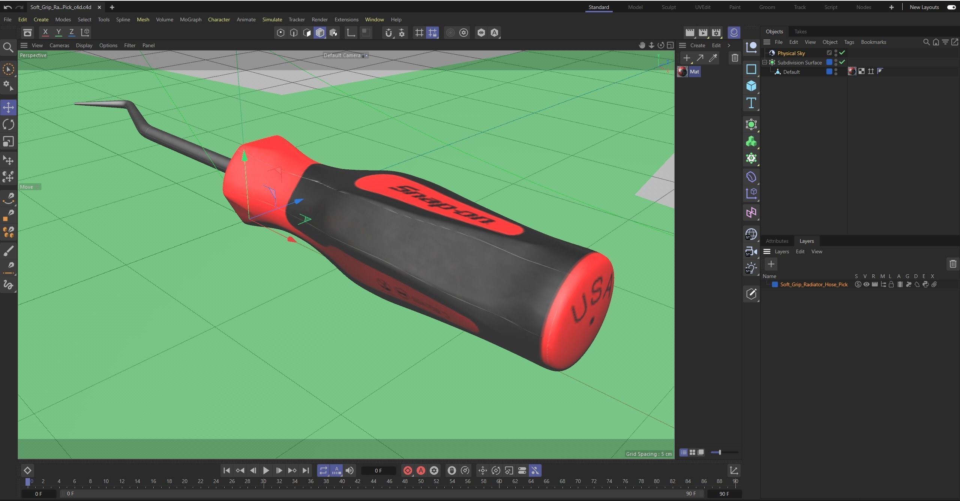Select the Brush paint tool in left toolbar
960x501 pixels.
[8, 251]
